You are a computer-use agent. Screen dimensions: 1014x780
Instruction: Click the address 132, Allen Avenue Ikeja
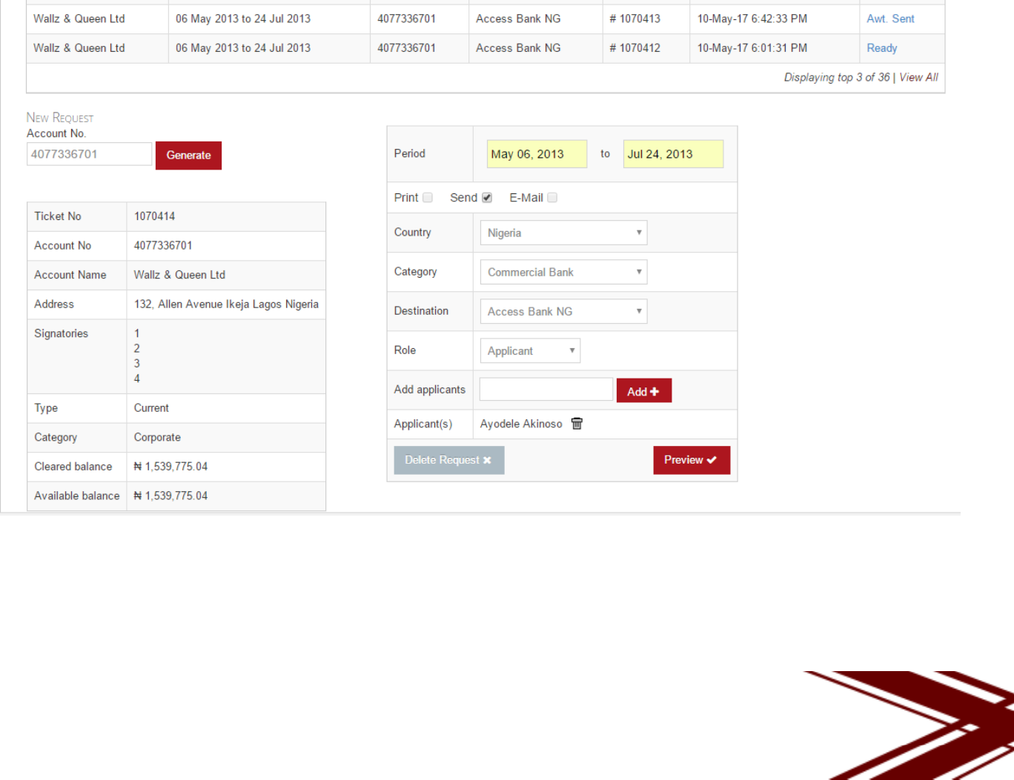(226, 304)
